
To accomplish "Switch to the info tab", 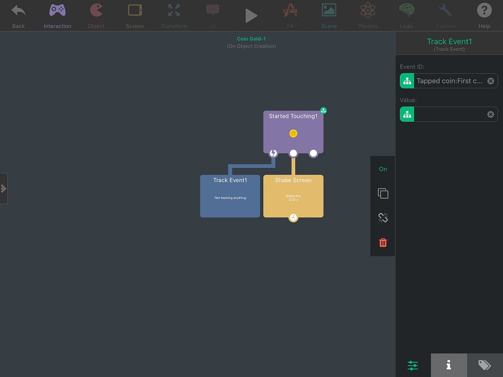I will (x=448, y=365).
